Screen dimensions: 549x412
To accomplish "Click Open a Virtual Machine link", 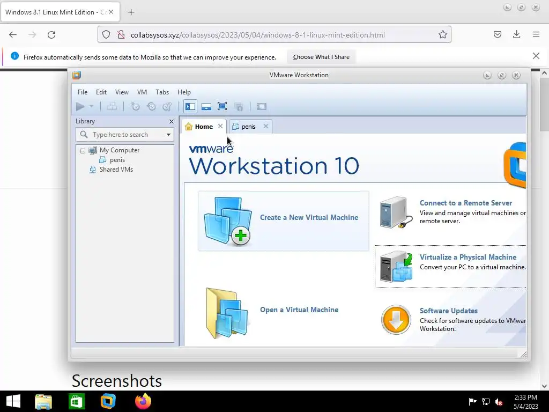I will point(299,310).
